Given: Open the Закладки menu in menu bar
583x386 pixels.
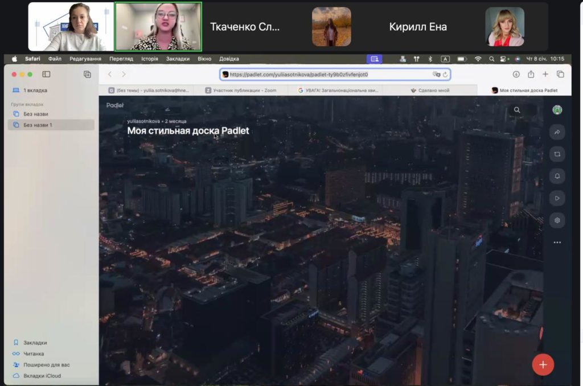Looking at the screenshot, I should (178, 59).
